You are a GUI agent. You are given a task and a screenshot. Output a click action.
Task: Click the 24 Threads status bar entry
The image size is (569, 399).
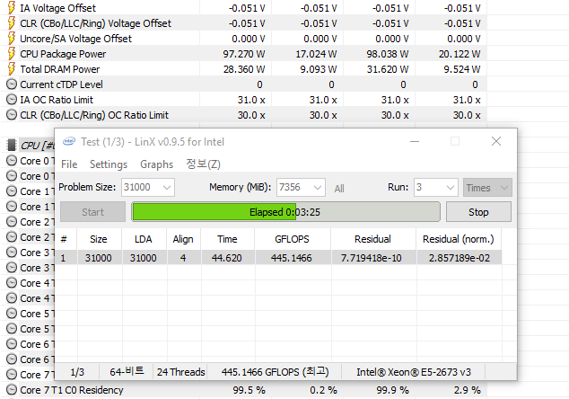click(x=180, y=372)
